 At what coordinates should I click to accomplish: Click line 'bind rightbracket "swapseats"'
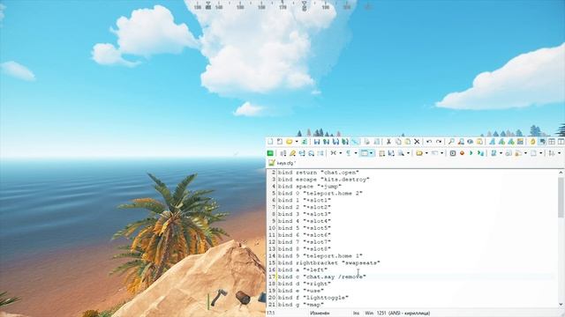[328, 263]
